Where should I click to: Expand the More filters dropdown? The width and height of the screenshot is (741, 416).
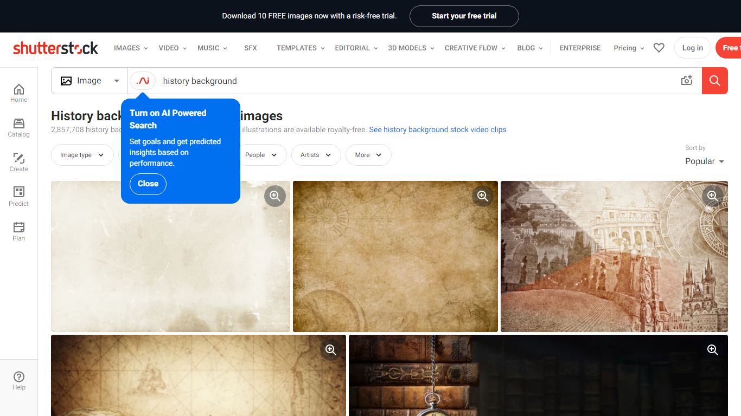coord(368,155)
